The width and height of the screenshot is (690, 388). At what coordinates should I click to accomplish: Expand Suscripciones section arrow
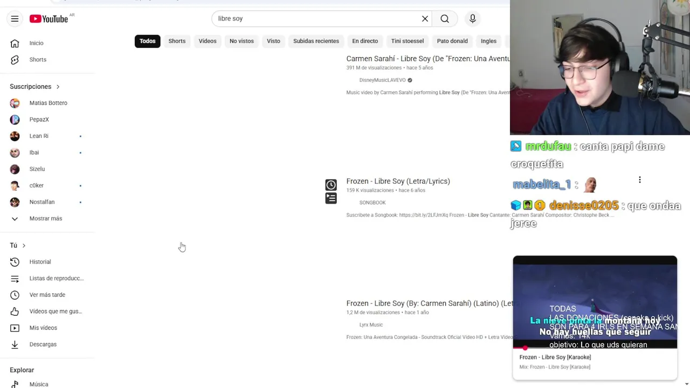click(58, 87)
